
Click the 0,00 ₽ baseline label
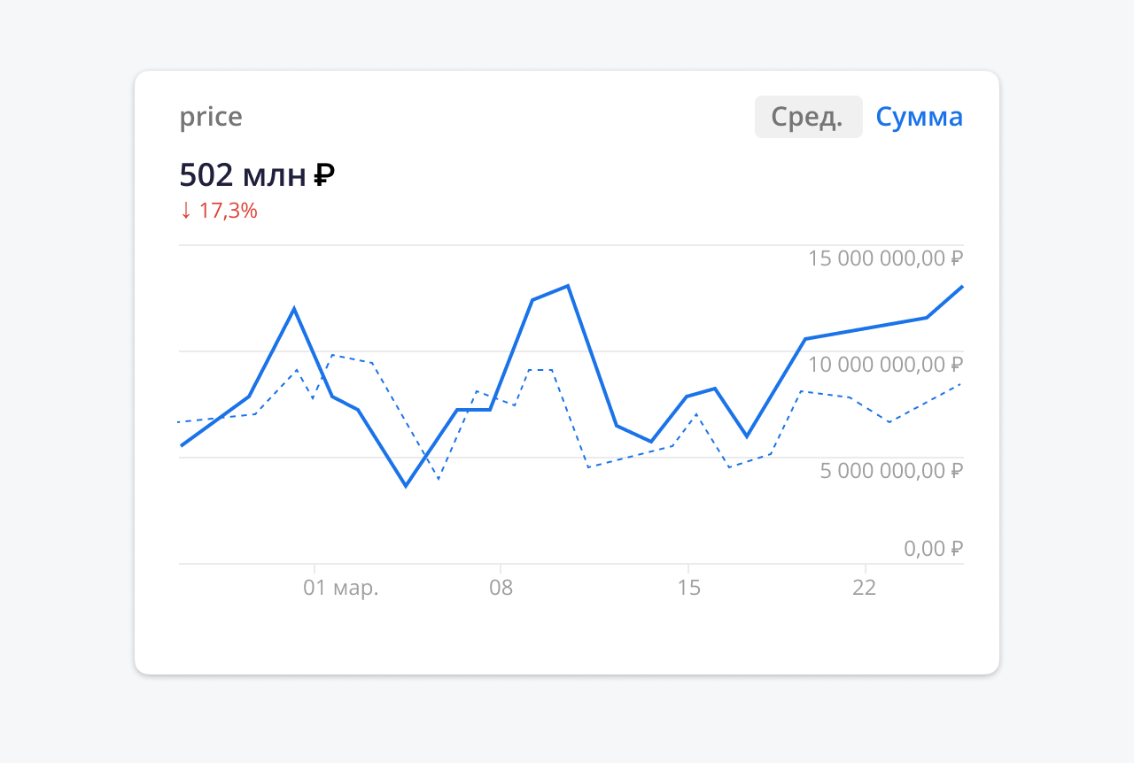point(931,548)
